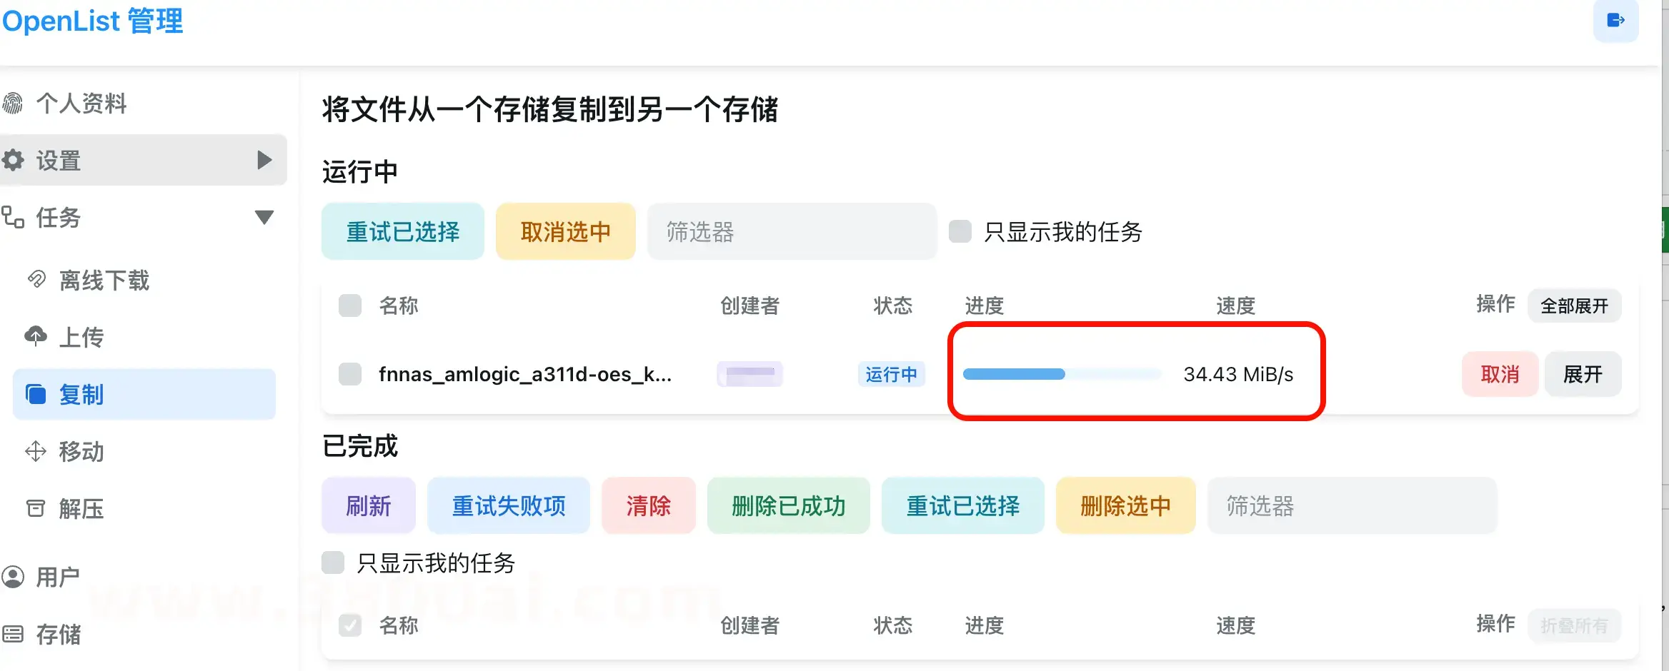The height and width of the screenshot is (671, 1669).
Task: Open the 存储 storage section
Action: click(x=59, y=635)
